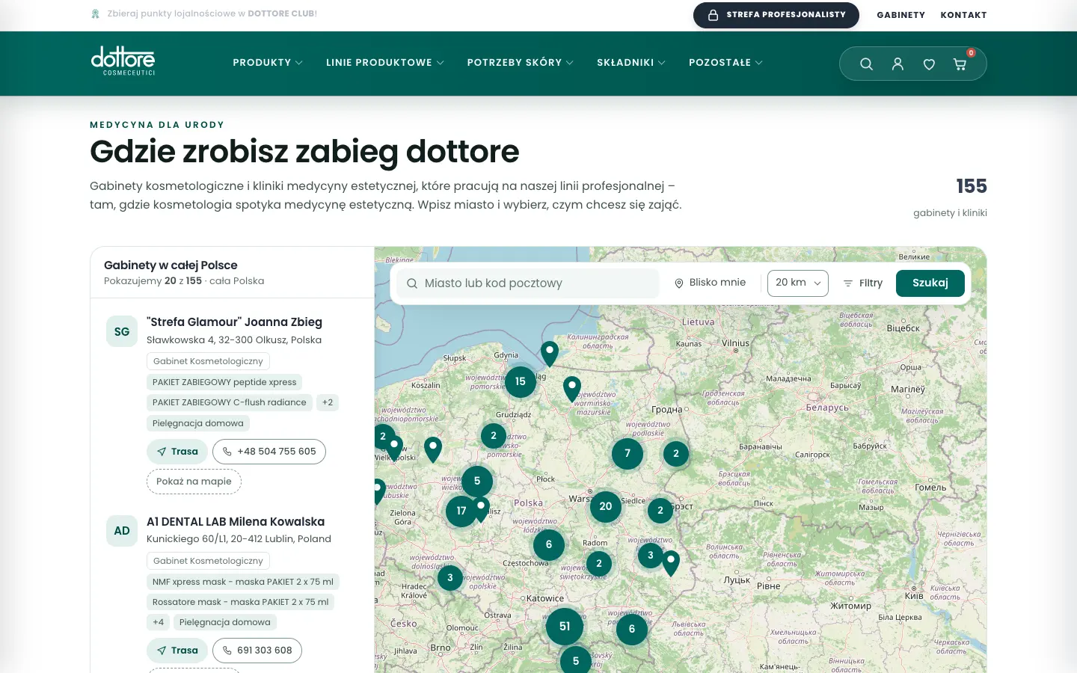Select the map pin near Lublin

671,562
